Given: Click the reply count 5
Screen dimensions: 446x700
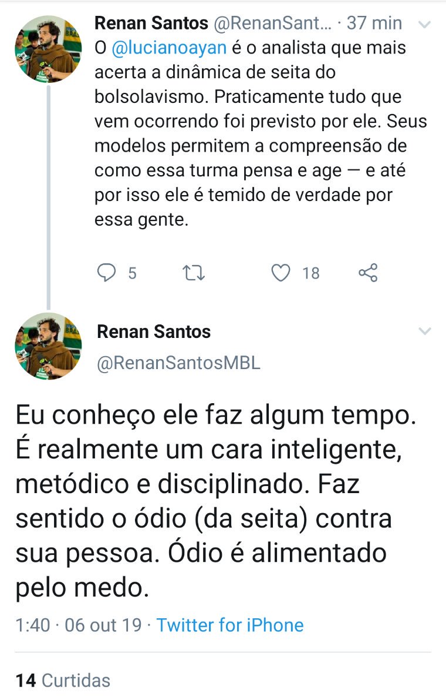Looking at the screenshot, I should pyautogui.click(x=132, y=273).
